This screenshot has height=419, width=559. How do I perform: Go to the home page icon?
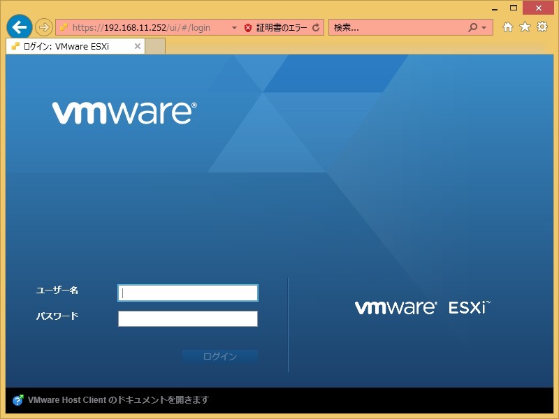point(508,27)
